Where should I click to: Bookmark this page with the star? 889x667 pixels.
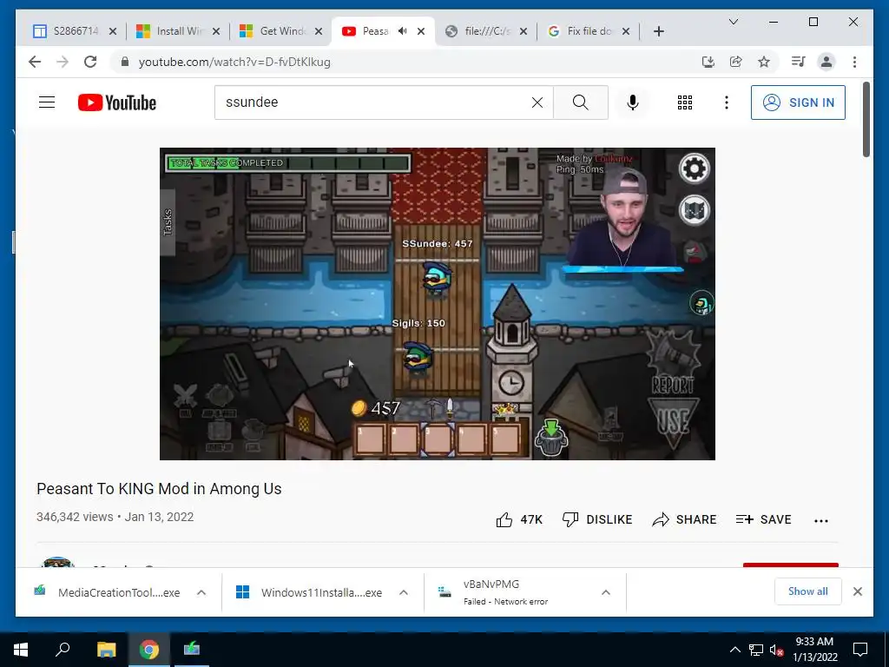click(x=764, y=62)
